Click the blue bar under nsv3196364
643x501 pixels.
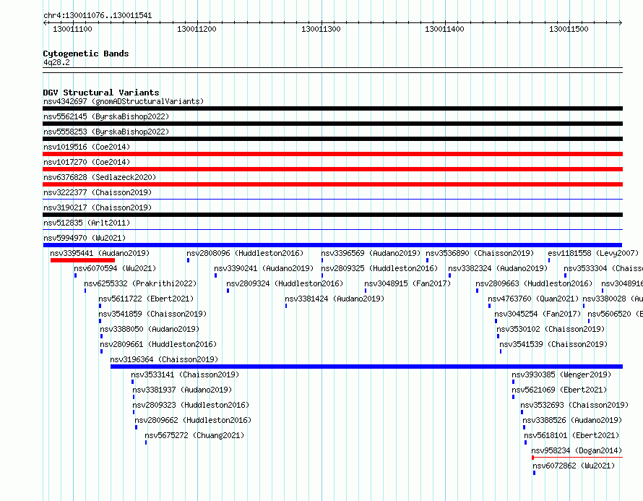pos(366,367)
